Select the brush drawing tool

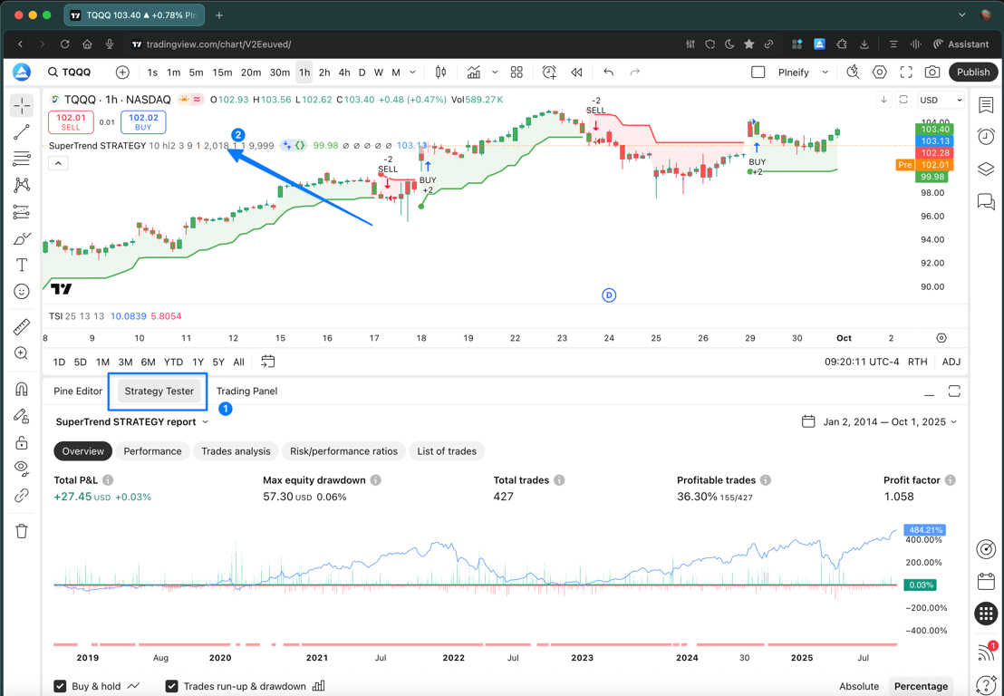coord(22,238)
